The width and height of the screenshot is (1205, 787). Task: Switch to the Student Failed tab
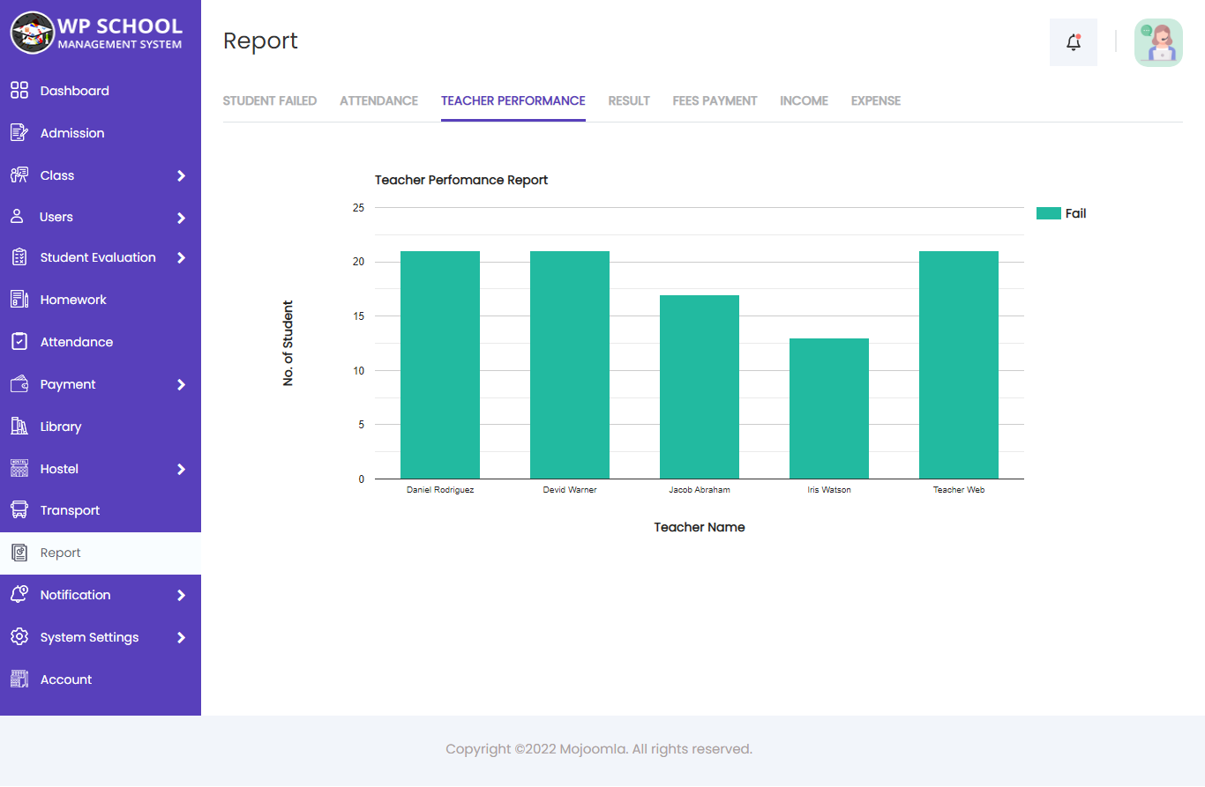(x=270, y=101)
